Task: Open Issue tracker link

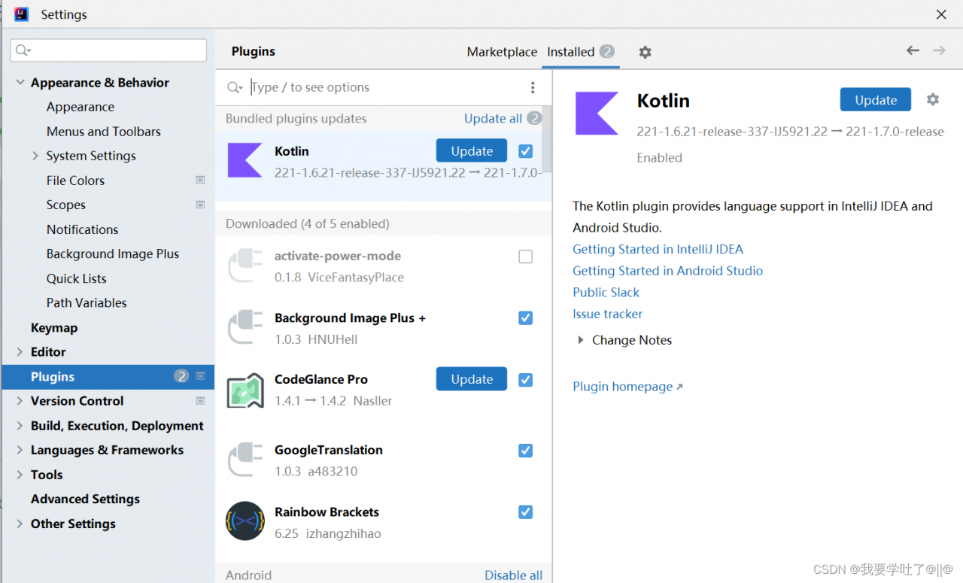Action: click(607, 314)
